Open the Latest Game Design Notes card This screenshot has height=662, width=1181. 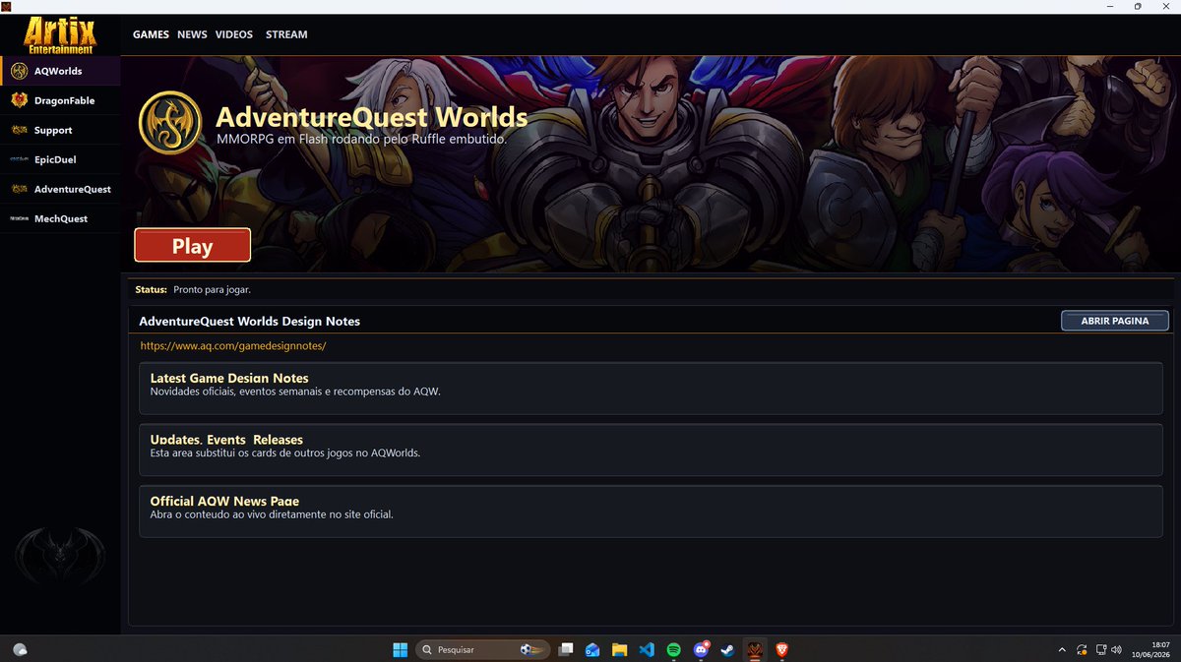tap(651, 388)
